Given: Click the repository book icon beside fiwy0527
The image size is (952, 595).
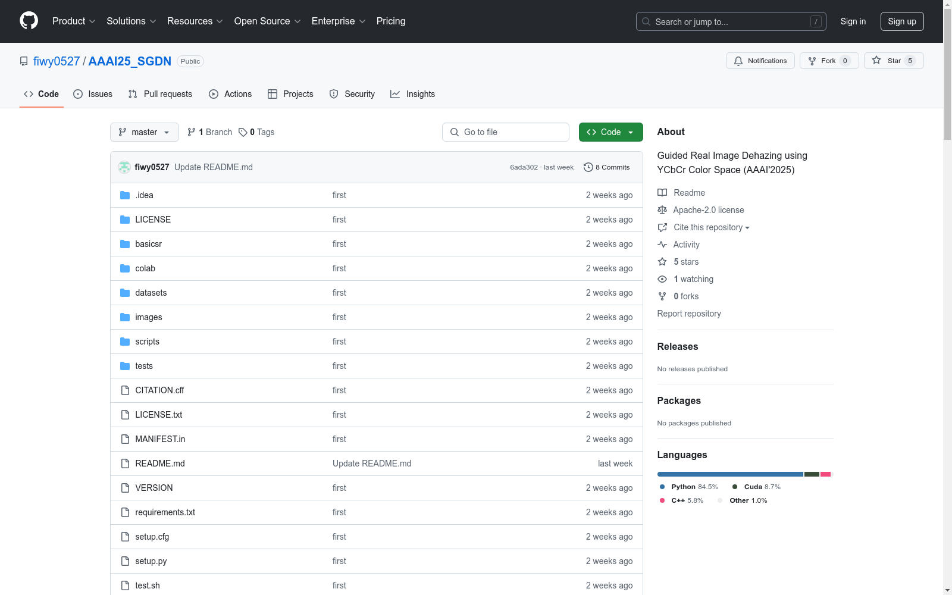Looking at the screenshot, I should tap(24, 61).
